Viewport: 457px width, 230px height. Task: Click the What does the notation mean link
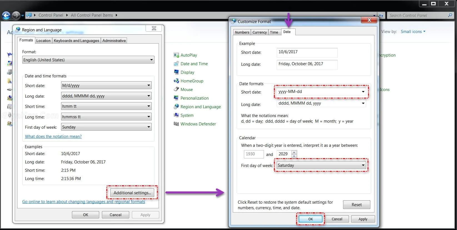[x=53, y=137]
